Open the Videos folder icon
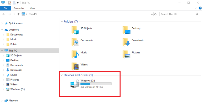Screen dimensions: 202x105 [75, 66]
